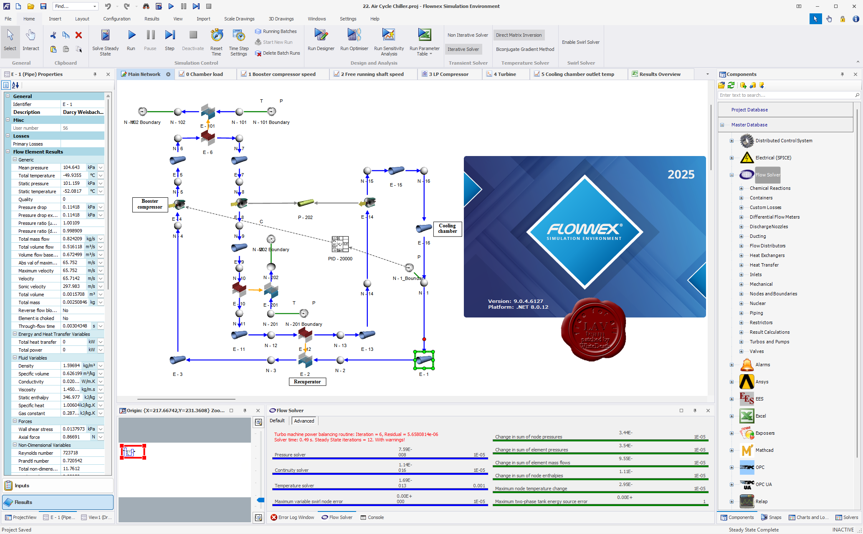Collapse the Flow Element Results section
The height and width of the screenshot is (534, 863).
coord(8,152)
